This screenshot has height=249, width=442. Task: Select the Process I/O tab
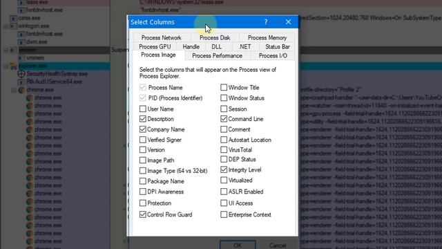[x=273, y=55]
